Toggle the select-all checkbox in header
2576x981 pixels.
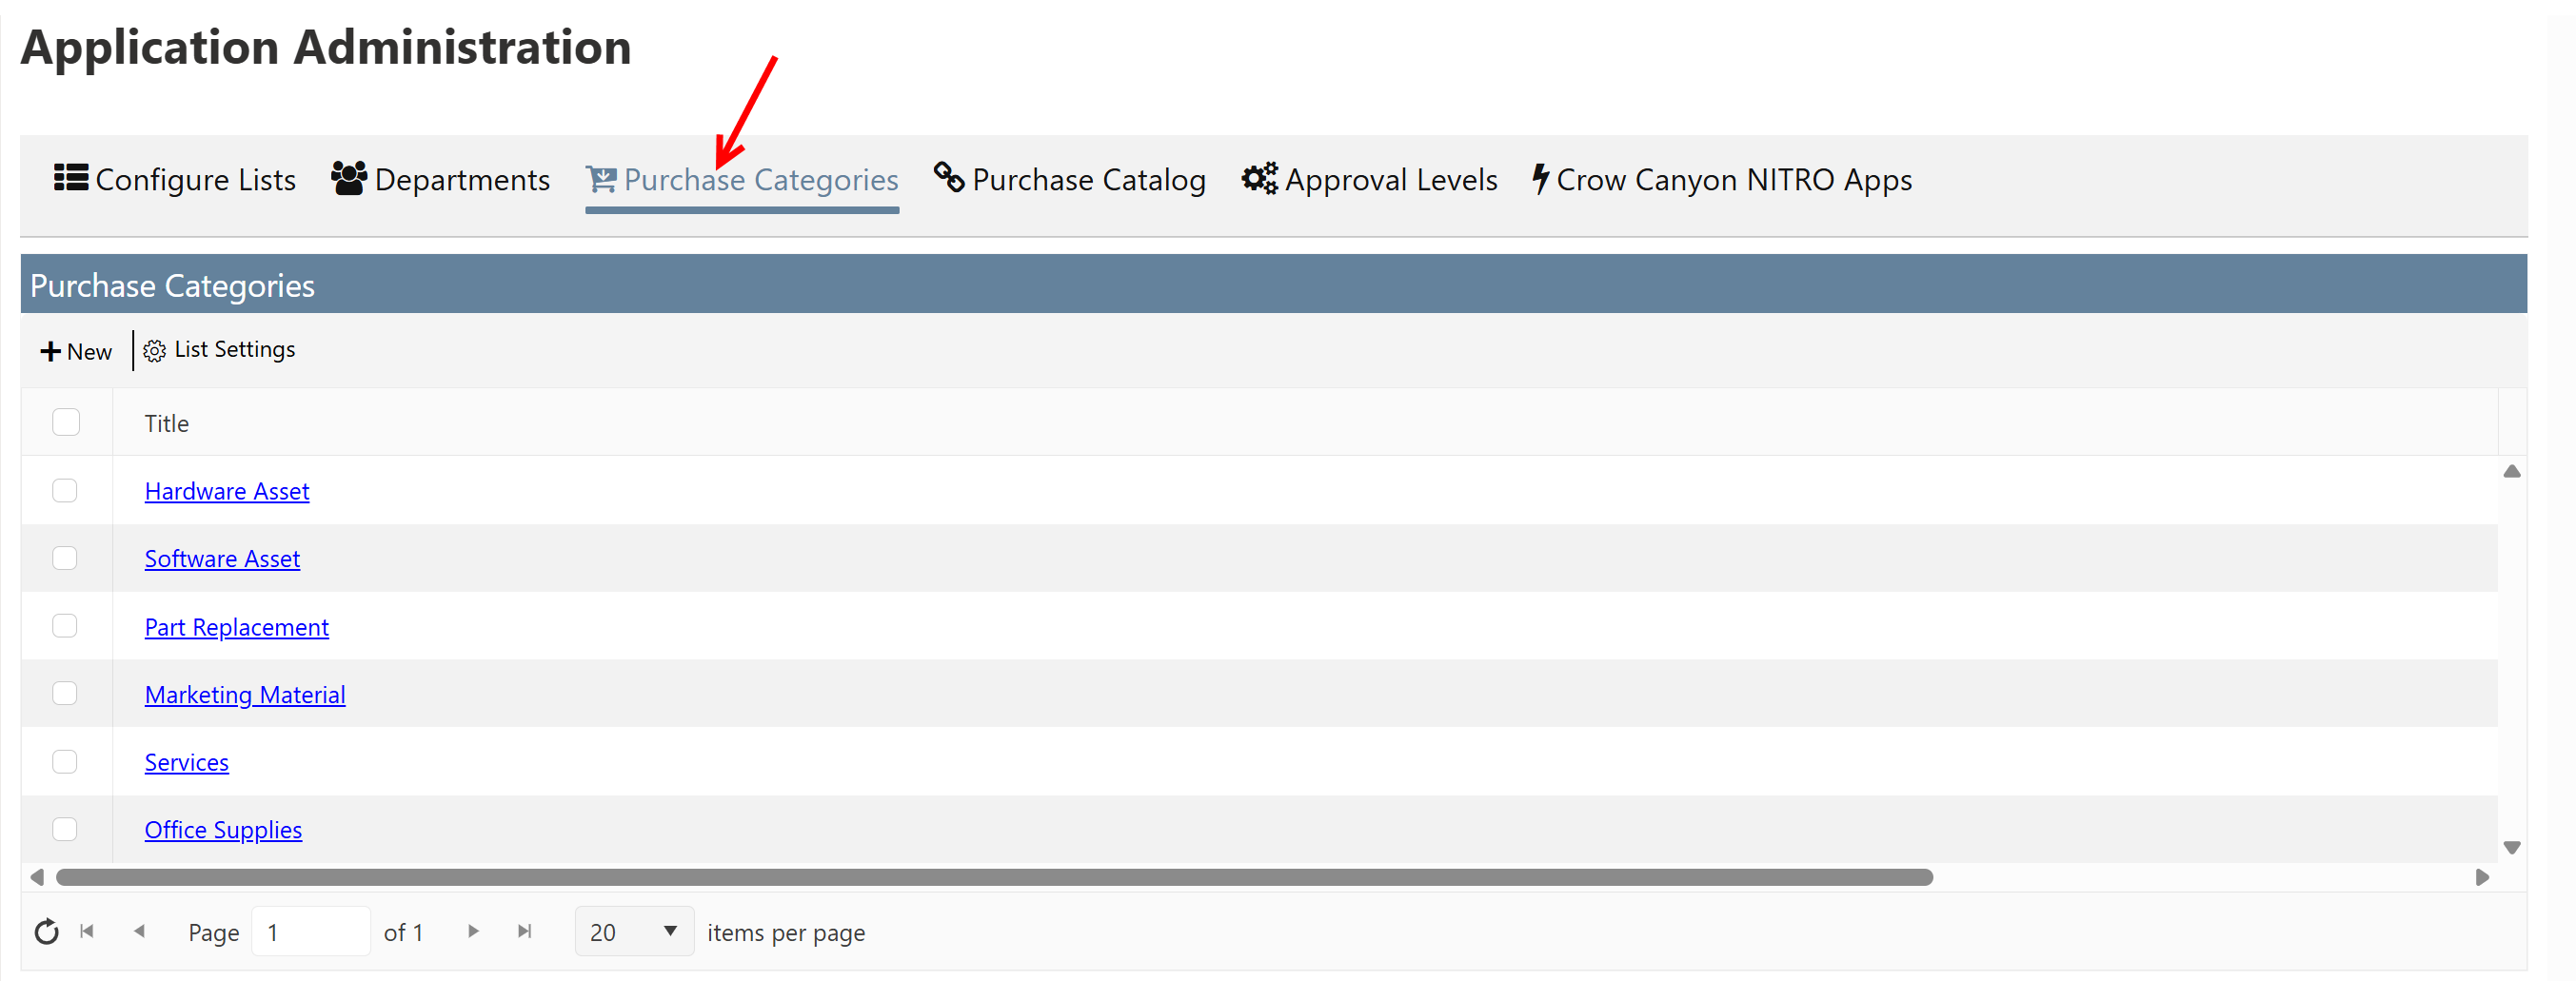coord(66,422)
